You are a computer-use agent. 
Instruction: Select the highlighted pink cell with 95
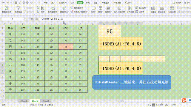click(x=66, y=47)
